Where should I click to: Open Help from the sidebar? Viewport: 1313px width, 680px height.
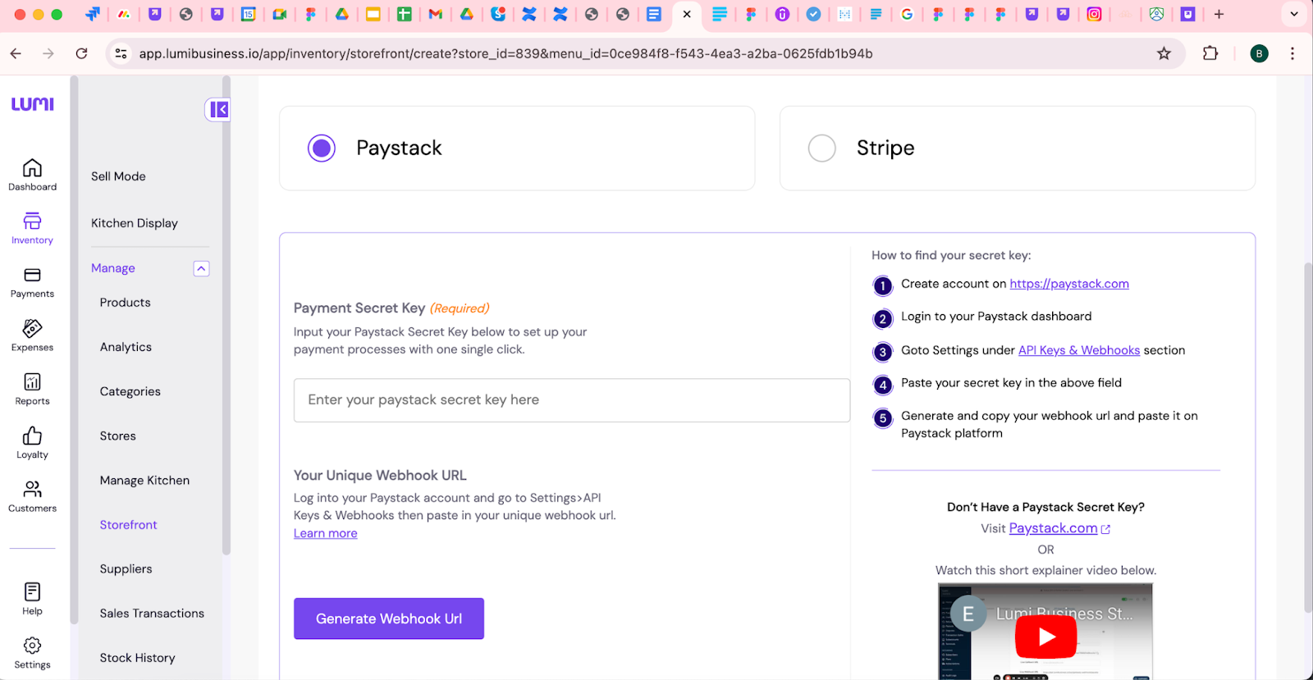32,599
